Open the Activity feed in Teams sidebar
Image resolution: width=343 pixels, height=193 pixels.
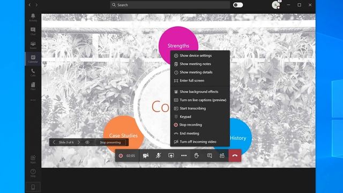pyautogui.click(x=33, y=17)
